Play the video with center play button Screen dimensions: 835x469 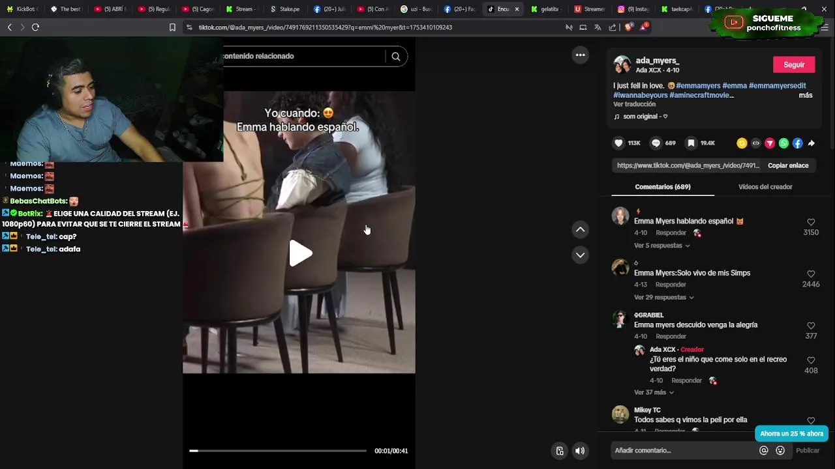300,253
